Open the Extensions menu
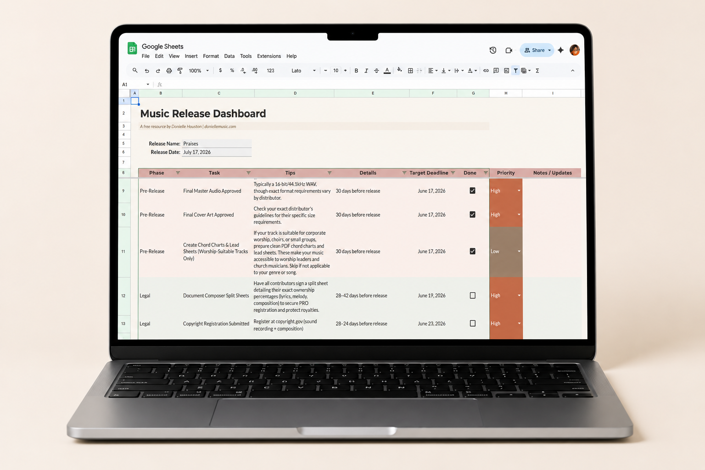This screenshot has width=705, height=470. 269,56
